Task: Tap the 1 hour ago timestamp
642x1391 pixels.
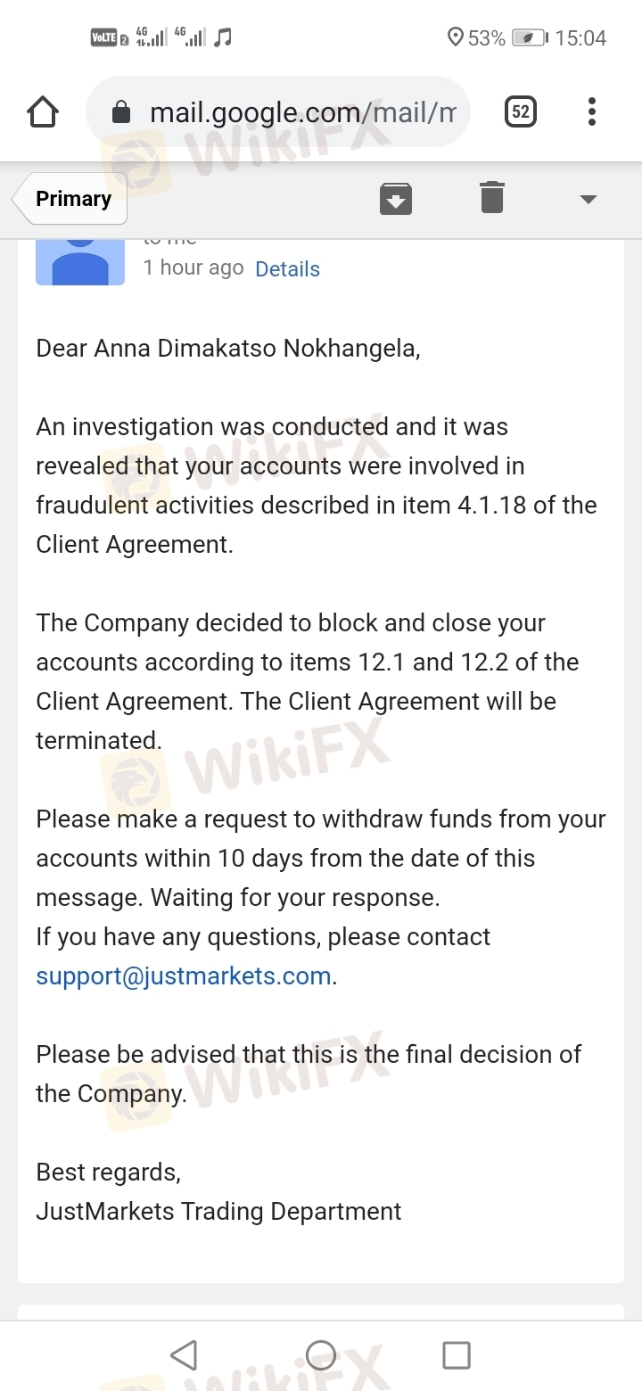Action: click(193, 267)
